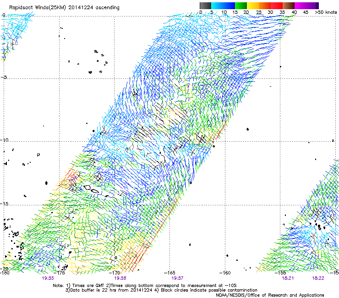Click the purple '19:57' swath time
Screen dimensions: 339x298
pyautogui.click(x=177, y=278)
